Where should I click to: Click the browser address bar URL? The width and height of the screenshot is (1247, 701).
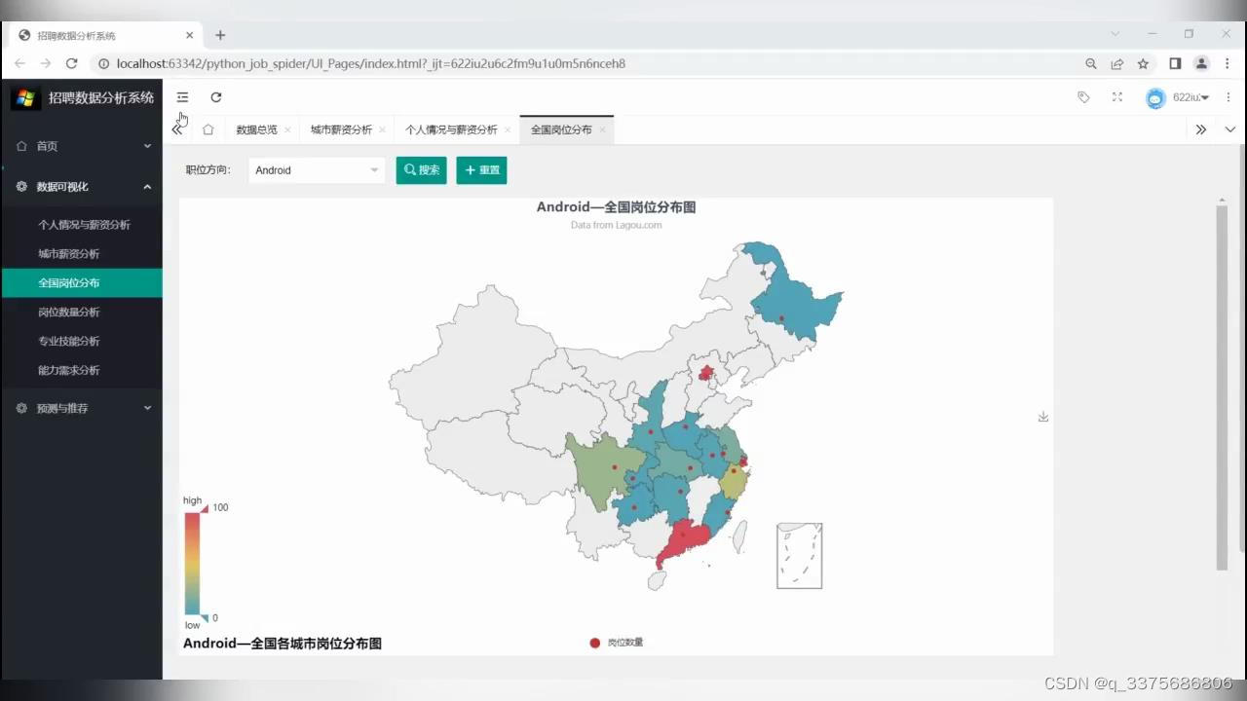[x=370, y=63]
